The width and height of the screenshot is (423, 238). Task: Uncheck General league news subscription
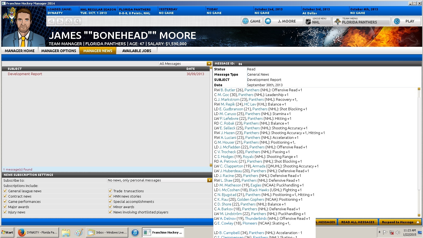tap(5, 191)
